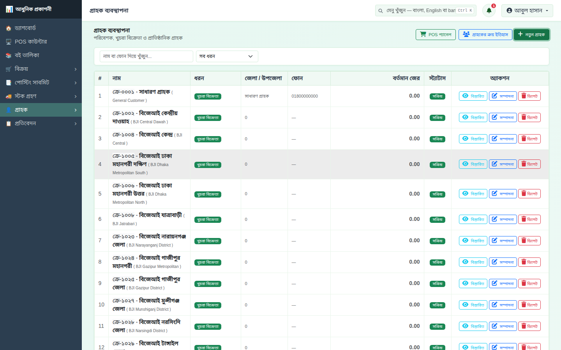This screenshot has width=561, height=350.
Task: Expand the স্টক গ্রহণ sidebar chevron
Action: point(76,96)
